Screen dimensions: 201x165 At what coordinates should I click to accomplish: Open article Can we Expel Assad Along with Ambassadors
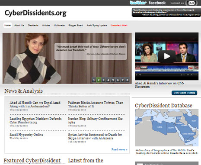point(35,104)
